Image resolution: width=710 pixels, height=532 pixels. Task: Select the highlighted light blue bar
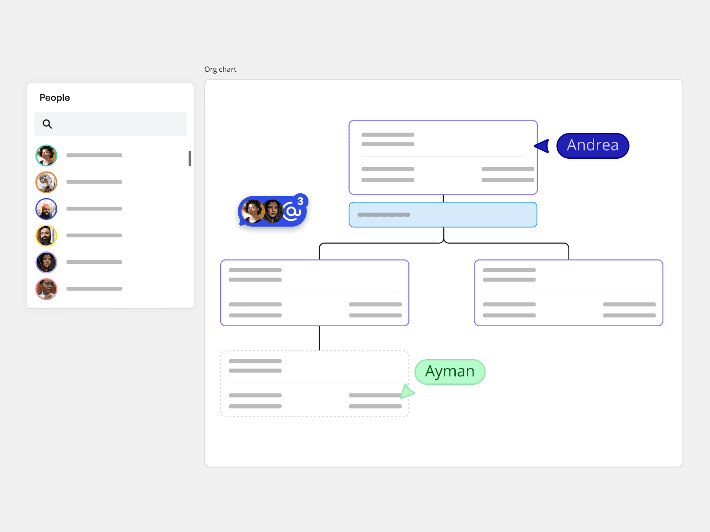pos(443,215)
